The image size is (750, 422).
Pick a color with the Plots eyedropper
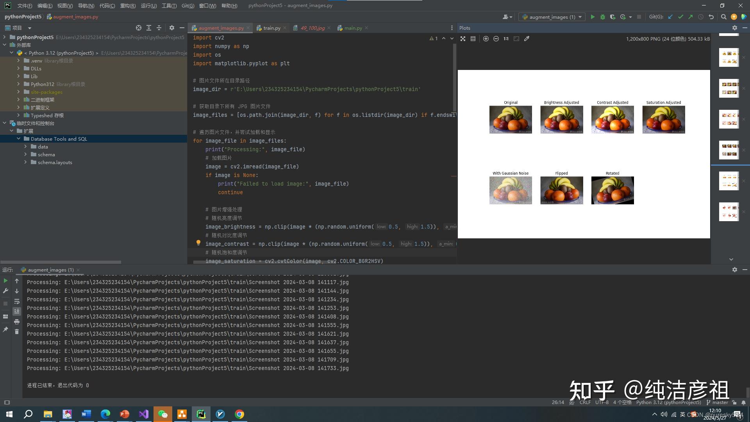527,39
